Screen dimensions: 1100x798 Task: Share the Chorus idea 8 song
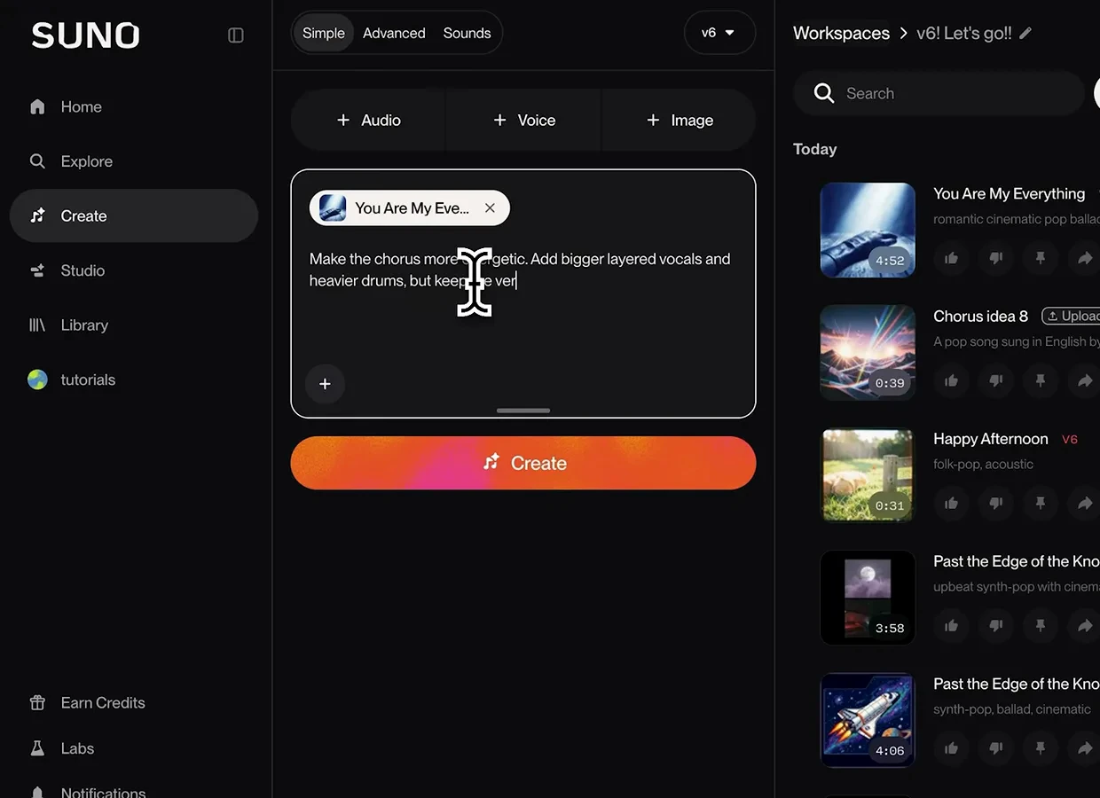pos(1085,380)
